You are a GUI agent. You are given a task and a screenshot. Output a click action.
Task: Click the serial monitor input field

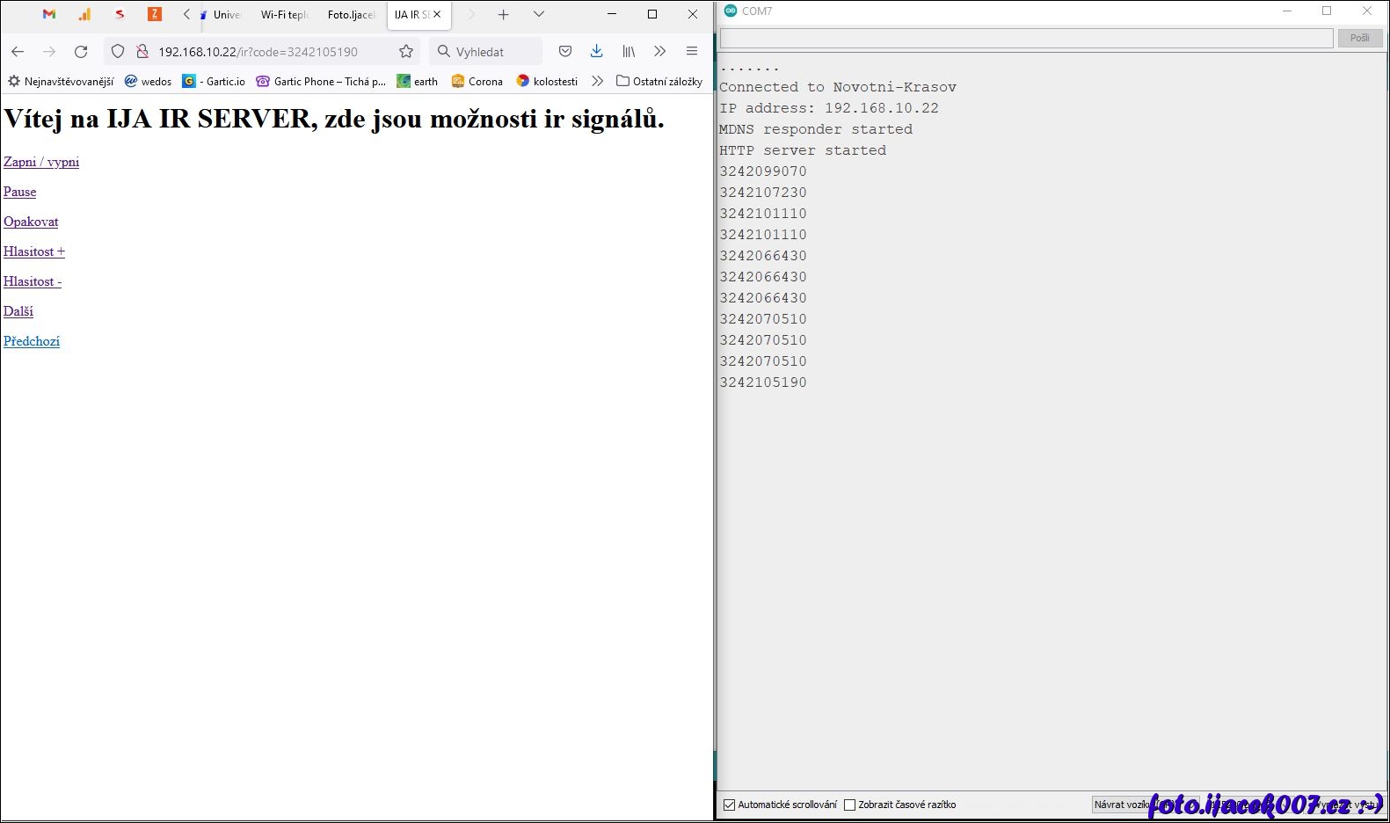1026,38
